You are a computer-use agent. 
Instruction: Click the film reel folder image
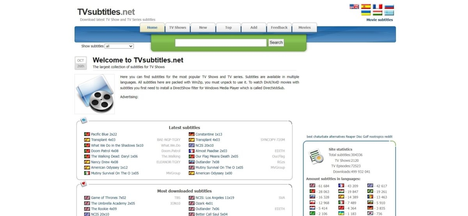point(95,94)
